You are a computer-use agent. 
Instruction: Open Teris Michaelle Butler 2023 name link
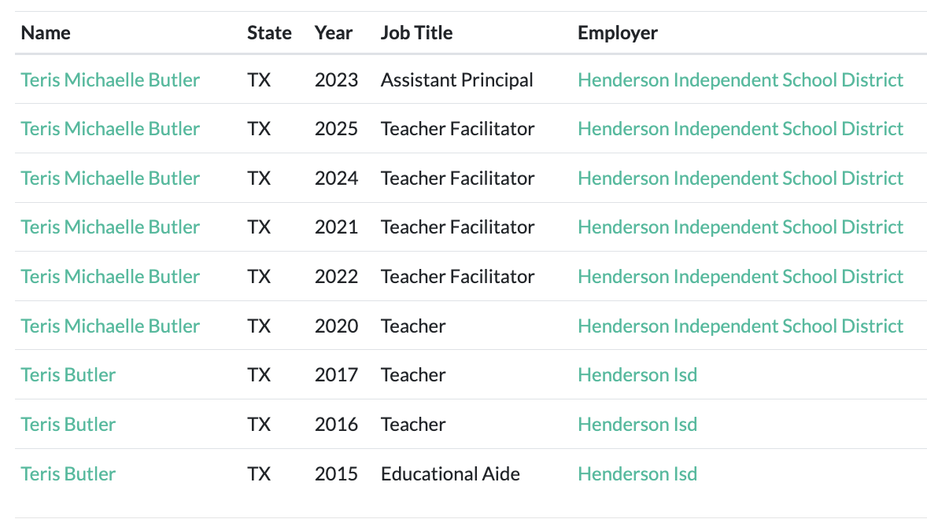pos(110,79)
